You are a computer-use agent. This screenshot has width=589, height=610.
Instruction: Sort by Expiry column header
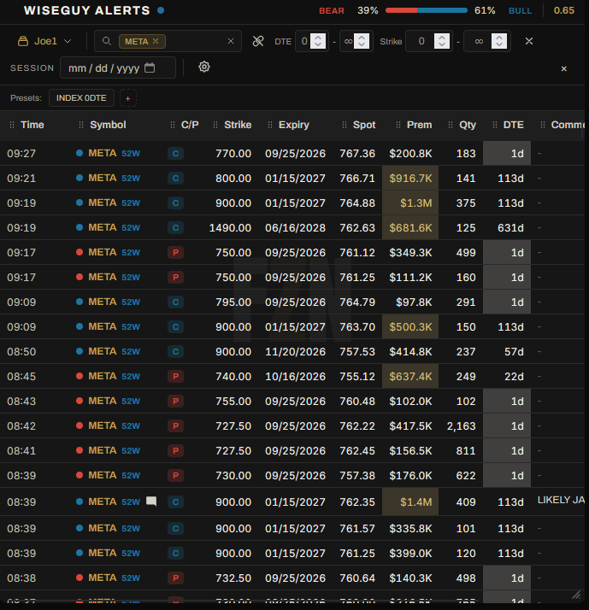click(294, 125)
